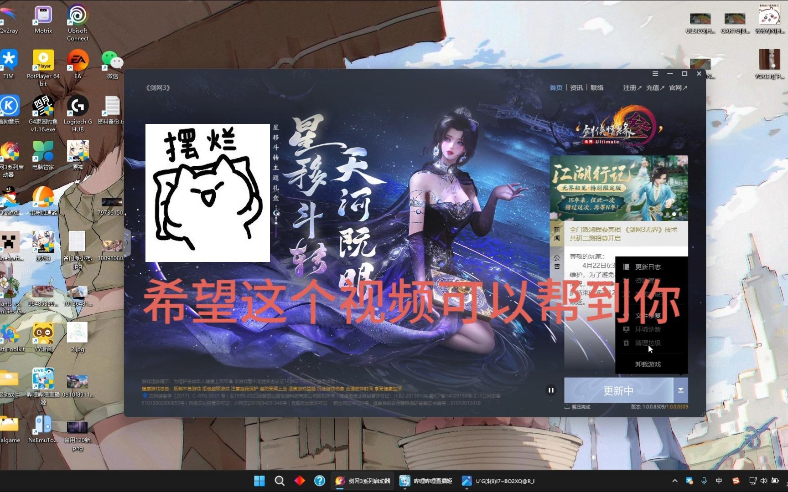The image size is (788, 492).
Task: Select the GAR1GJU desktop image file
Action: (735, 24)
